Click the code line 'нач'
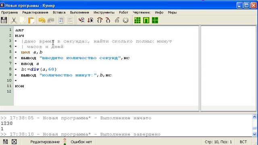 click(20, 36)
